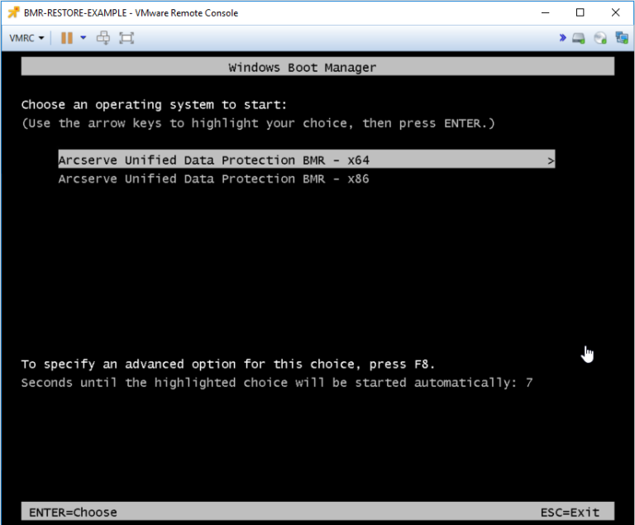Minimize the VMware Remote Console window
This screenshot has width=635, height=525.
click(545, 12)
